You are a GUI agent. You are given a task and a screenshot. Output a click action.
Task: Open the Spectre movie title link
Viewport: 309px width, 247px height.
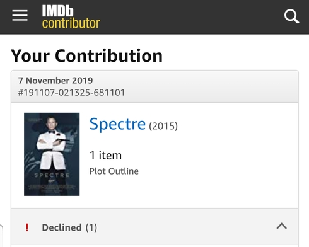coord(117,124)
